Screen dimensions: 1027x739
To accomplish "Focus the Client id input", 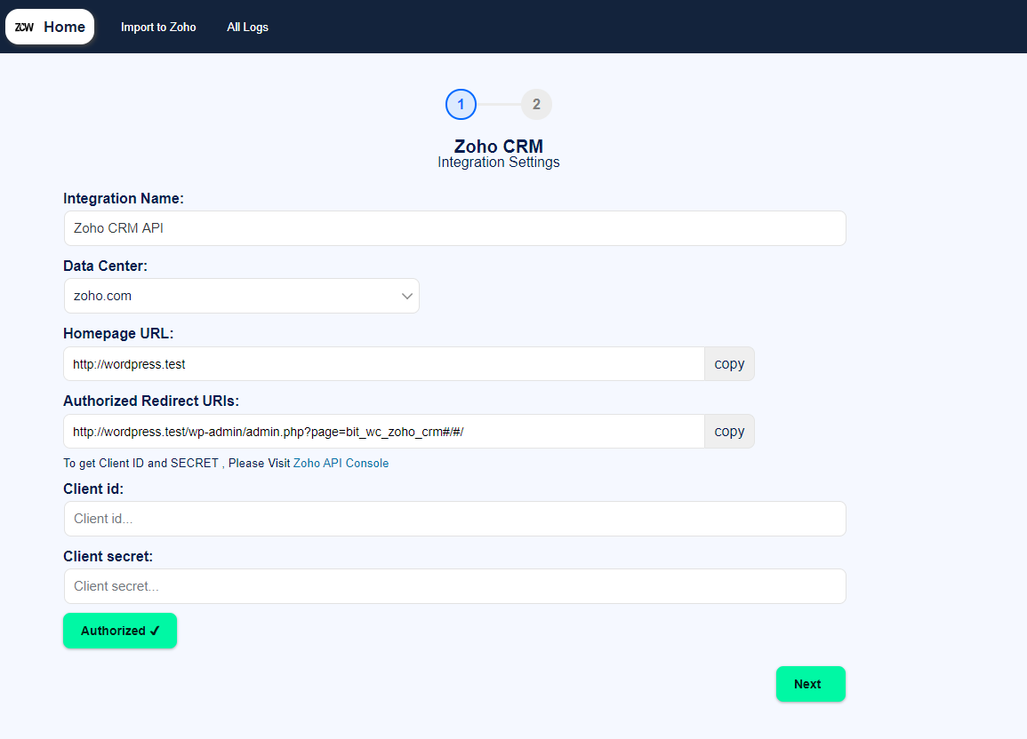I will tap(455, 519).
